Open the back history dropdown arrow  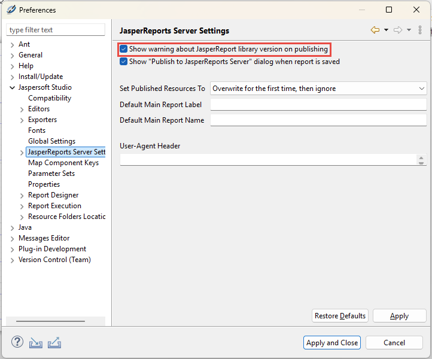[x=387, y=30]
